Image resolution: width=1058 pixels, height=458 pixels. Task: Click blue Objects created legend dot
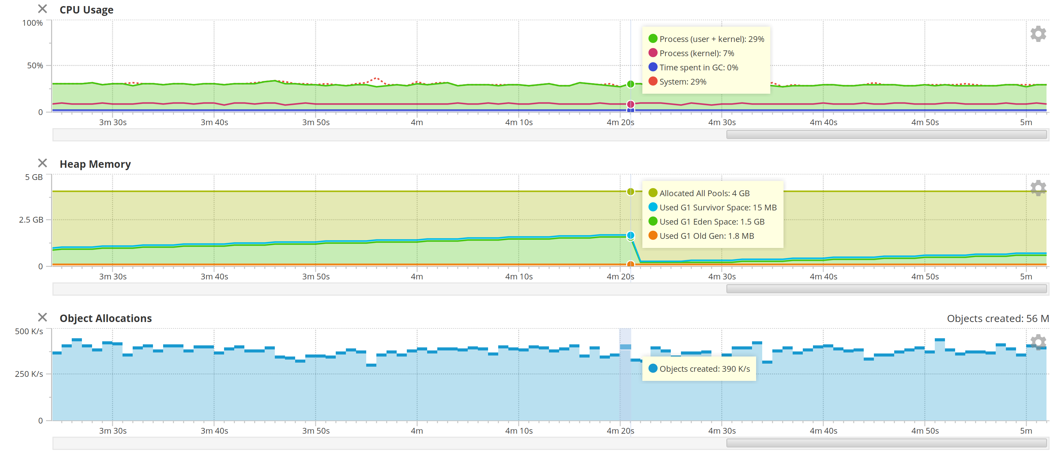[653, 369]
